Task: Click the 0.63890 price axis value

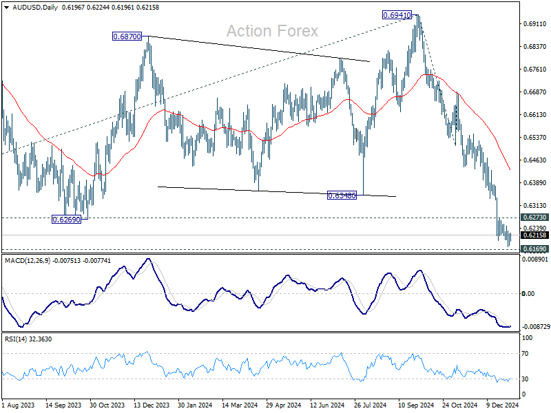Action: (535, 183)
